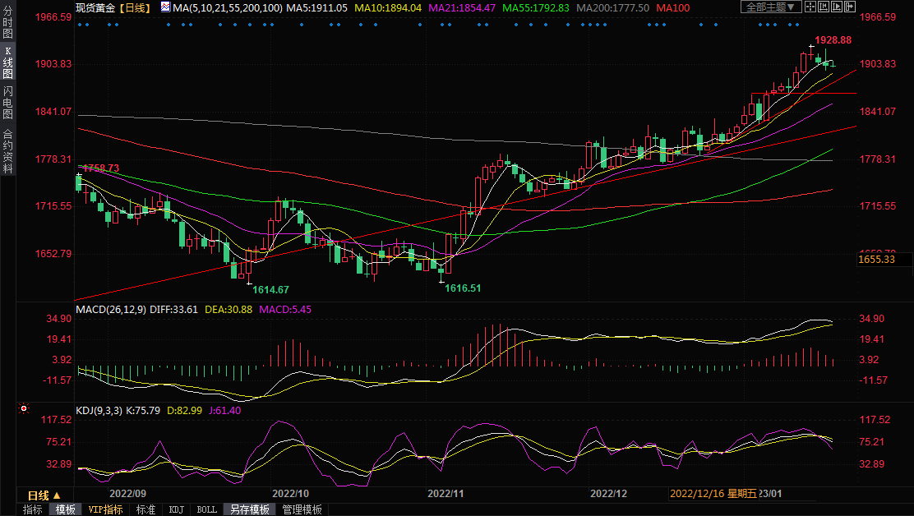The height and width of the screenshot is (516, 914).
Task: Click the MA indicator chart icon
Action: click(165, 7)
